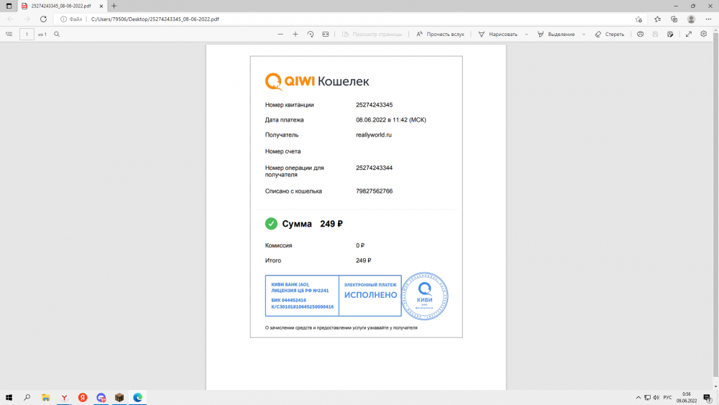This screenshot has width=719, height=405.
Task: Click the Номер квитанции label
Action: [289, 105]
